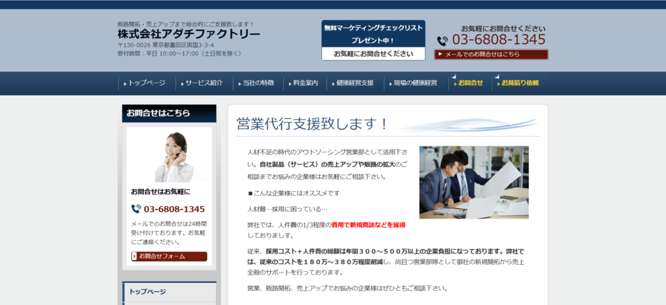Screen dimensions: 666x305
Task: Open the お問合せフォーム button in sidebar
Action: coord(169,256)
